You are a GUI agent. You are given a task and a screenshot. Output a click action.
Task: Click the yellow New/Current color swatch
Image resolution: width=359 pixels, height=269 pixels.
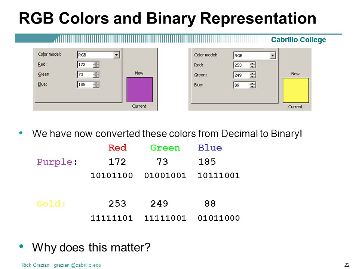click(296, 90)
